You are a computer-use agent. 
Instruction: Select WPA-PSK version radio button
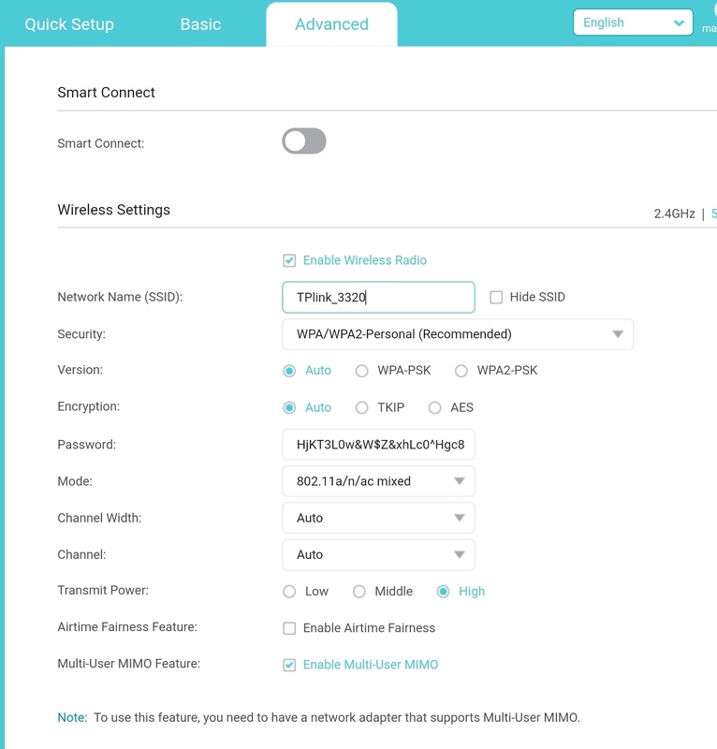pos(361,371)
